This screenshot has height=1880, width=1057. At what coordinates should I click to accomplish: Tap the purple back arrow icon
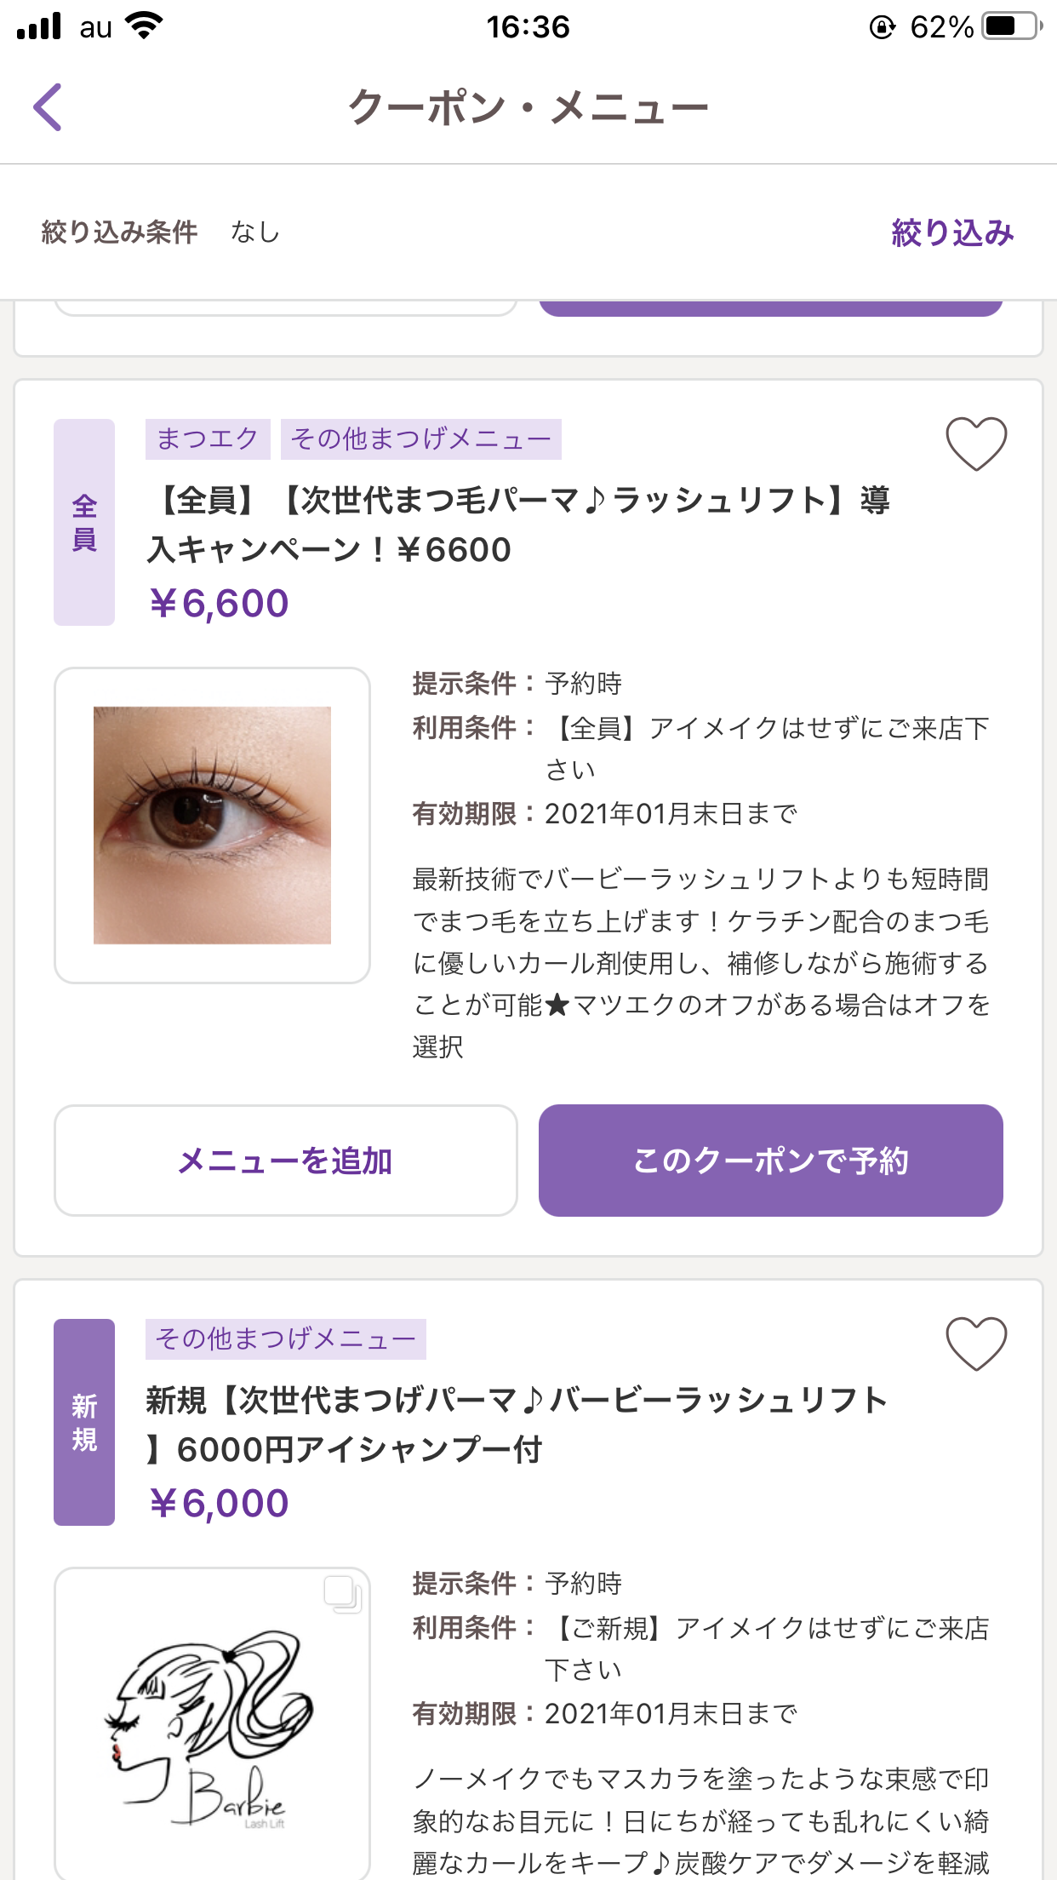point(49,107)
